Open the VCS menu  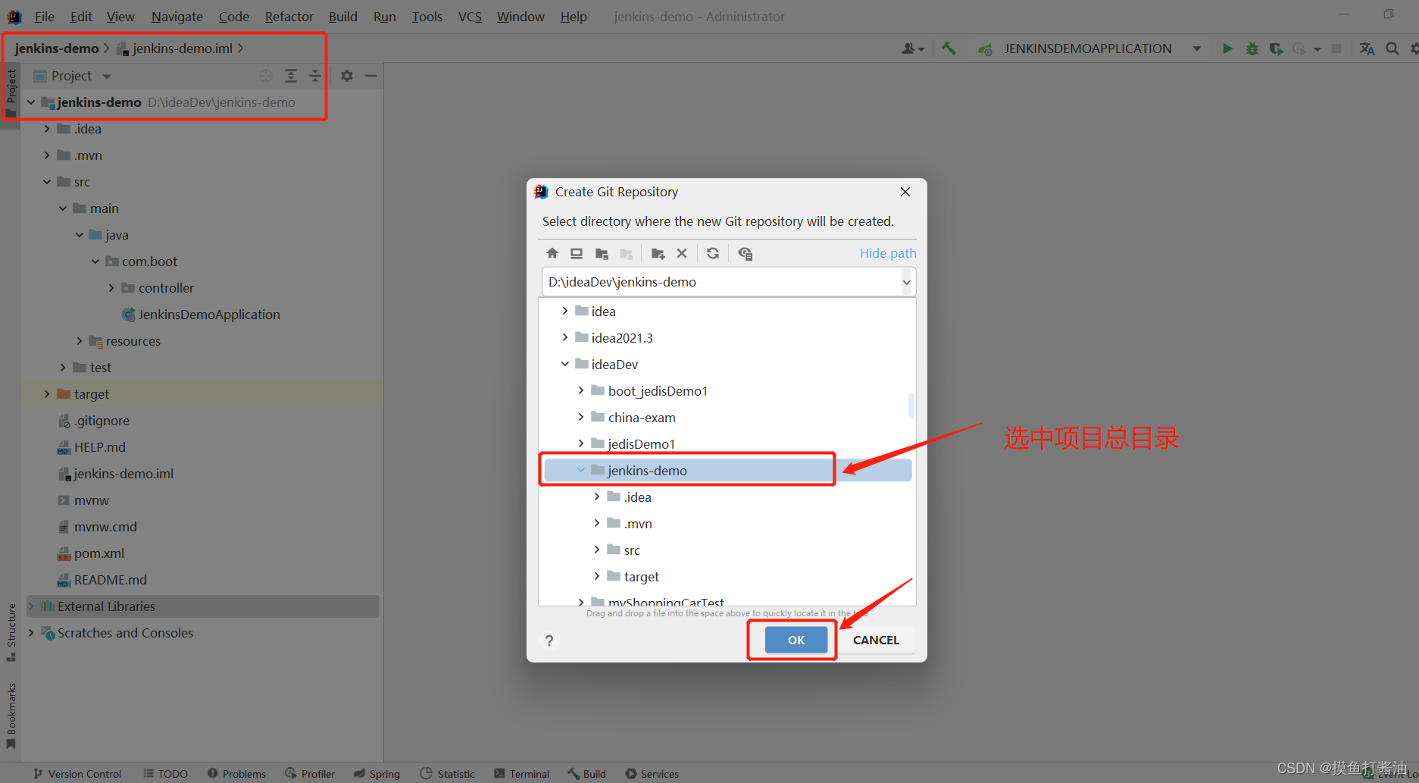pos(470,17)
